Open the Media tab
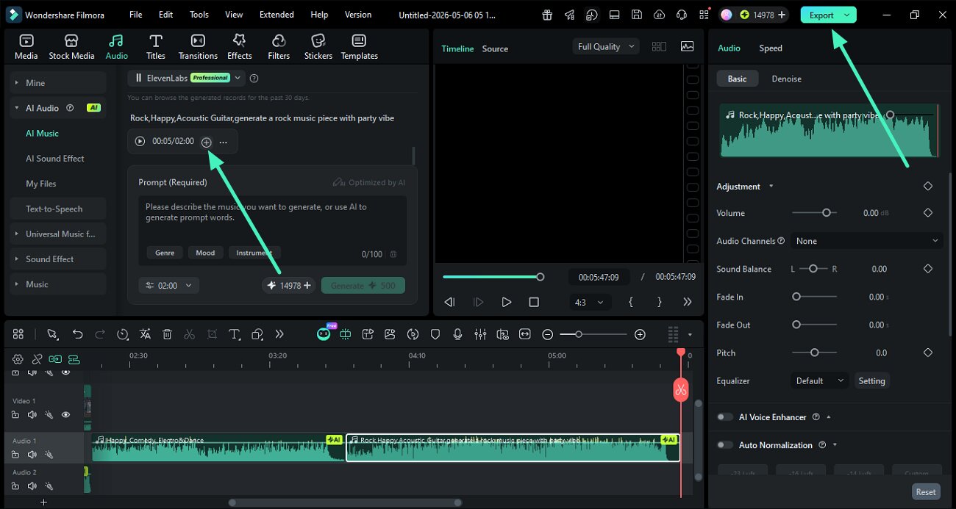This screenshot has height=509, width=956. point(26,47)
